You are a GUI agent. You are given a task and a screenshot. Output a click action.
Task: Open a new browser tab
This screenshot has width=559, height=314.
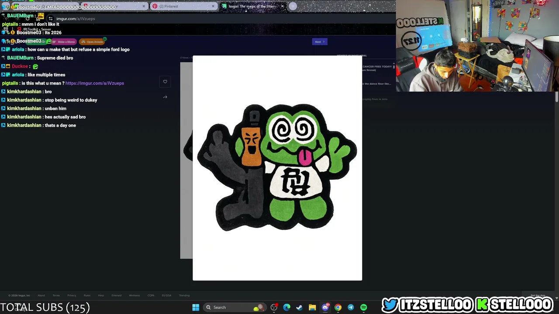pos(293,6)
